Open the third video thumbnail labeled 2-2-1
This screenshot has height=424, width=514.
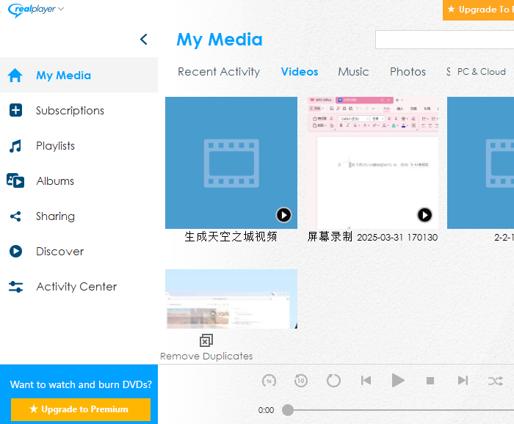pos(480,163)
